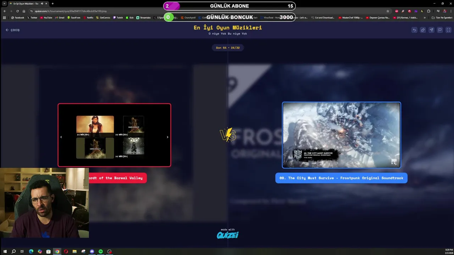454x255 pixels.
Task: Open the Netflix bookmark
Action: [x=88, y=18]
